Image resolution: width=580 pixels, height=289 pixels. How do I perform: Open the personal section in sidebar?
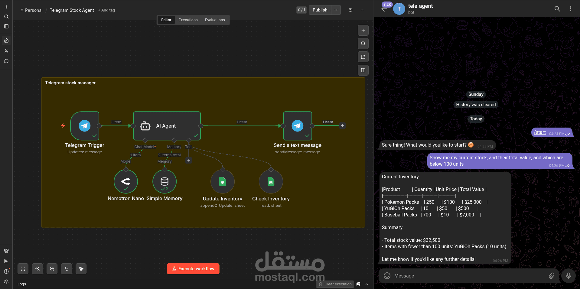[6, 51]
